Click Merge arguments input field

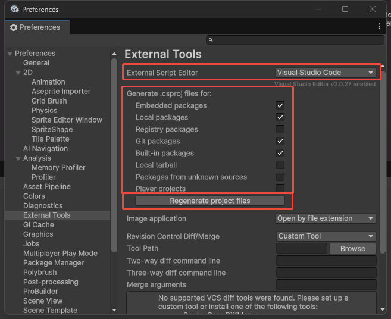click(326, 284)
